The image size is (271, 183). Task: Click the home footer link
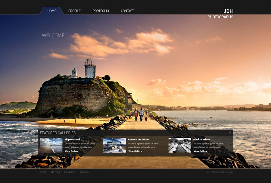[x=42, y=172]
